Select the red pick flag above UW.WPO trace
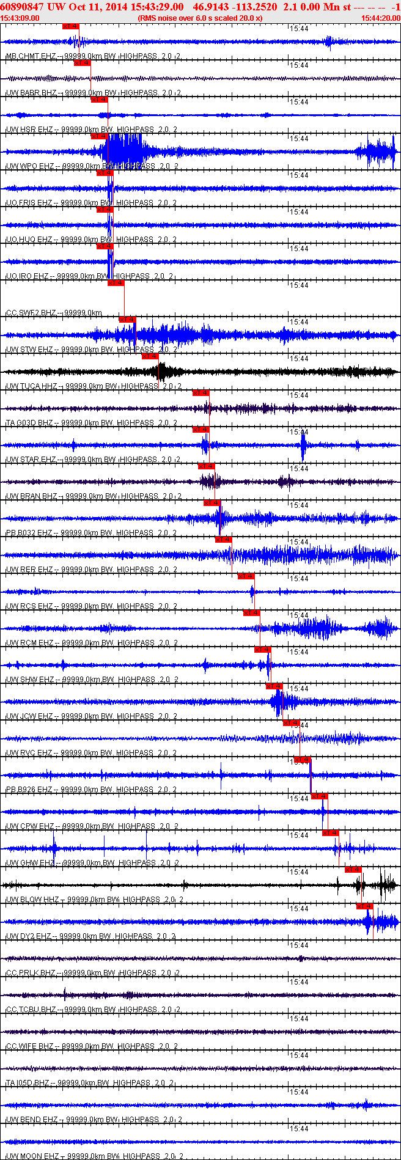The image size is (401, 1160). (x=99, y=136)
